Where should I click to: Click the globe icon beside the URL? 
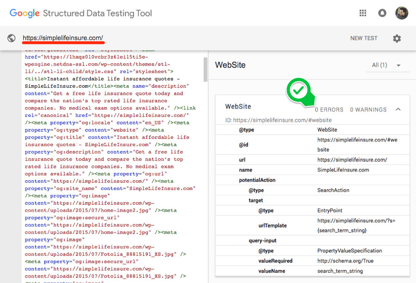12,38
